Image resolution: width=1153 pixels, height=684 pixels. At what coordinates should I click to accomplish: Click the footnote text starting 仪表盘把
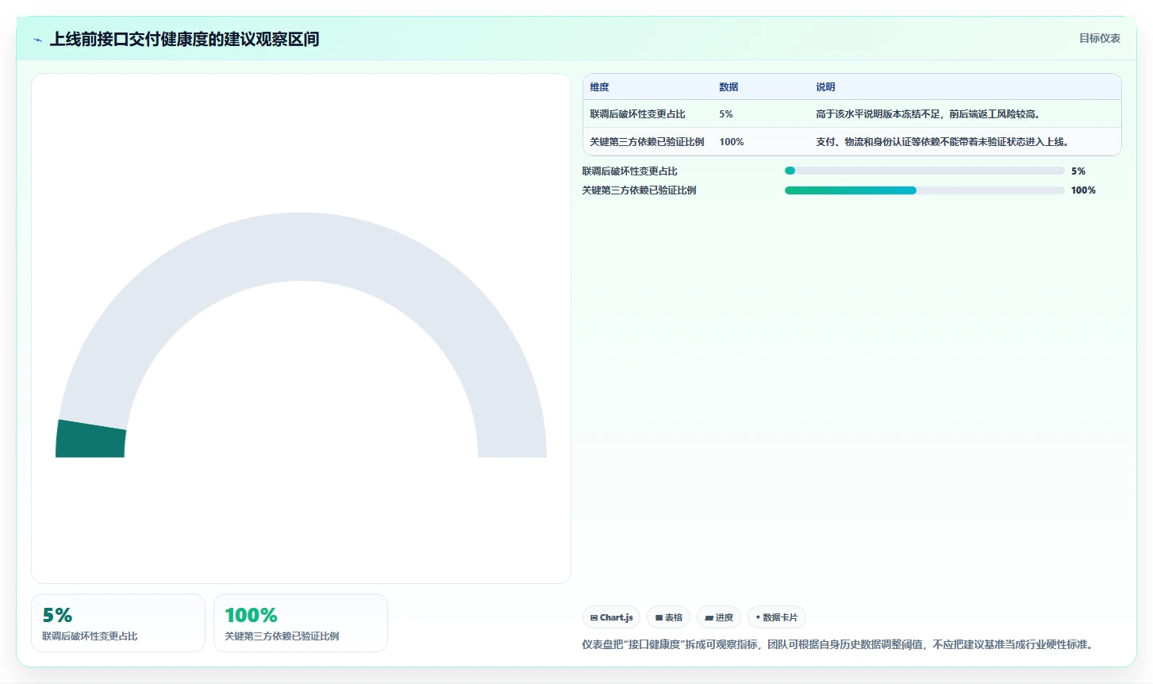pyautogui.click(x=840, y=644)
